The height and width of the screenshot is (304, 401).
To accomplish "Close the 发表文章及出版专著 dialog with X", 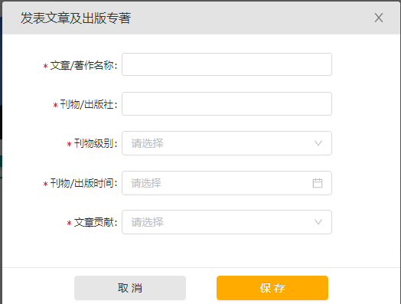I will coord(379,18).
